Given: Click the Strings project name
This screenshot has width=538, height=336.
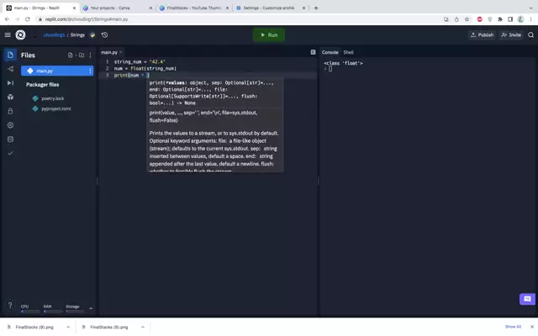Looking at the screenshot, I should point(77,35).
